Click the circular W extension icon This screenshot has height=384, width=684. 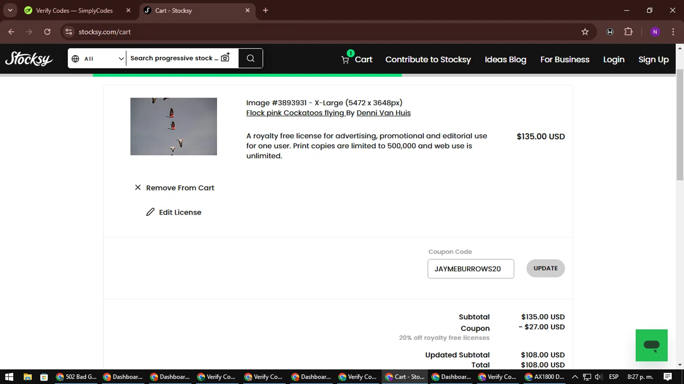tap(610, 32)
